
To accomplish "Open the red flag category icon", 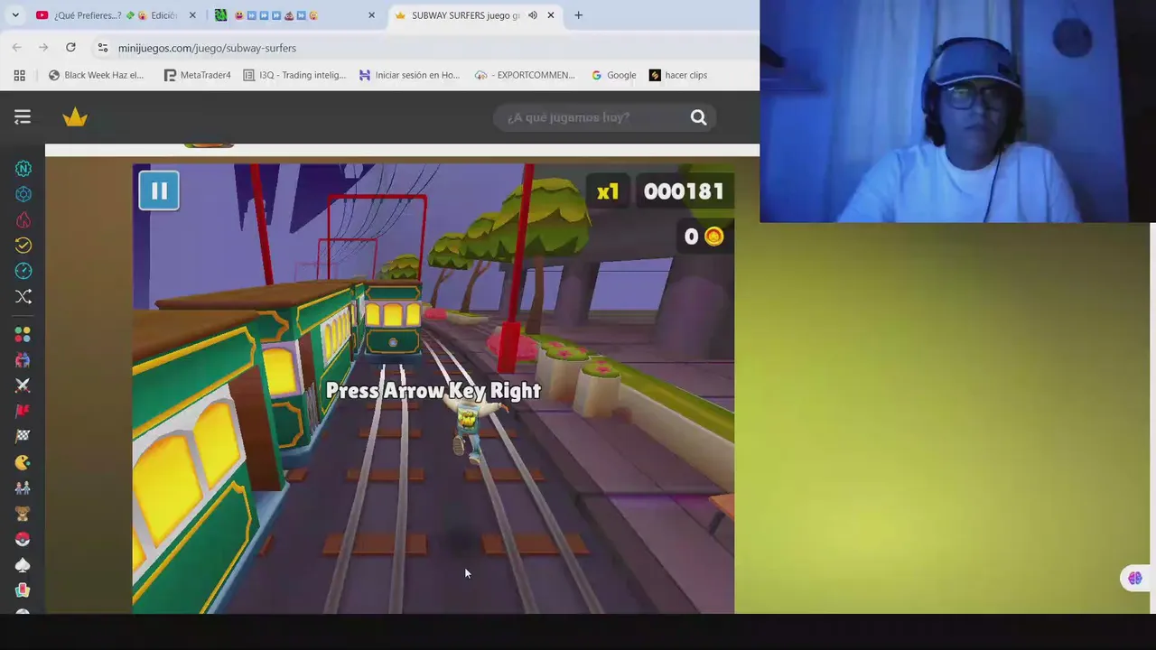I will [23, 411].
